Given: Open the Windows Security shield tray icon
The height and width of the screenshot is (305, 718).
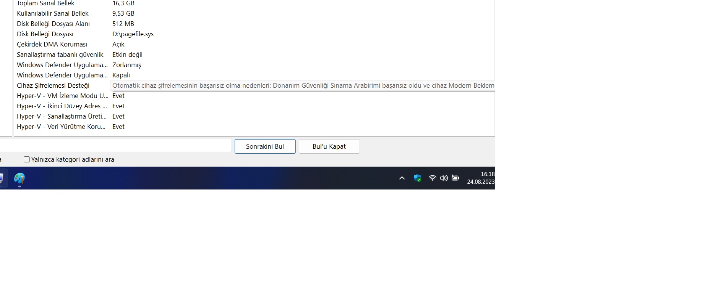Looking at the screenshot, I should point(417,178).
